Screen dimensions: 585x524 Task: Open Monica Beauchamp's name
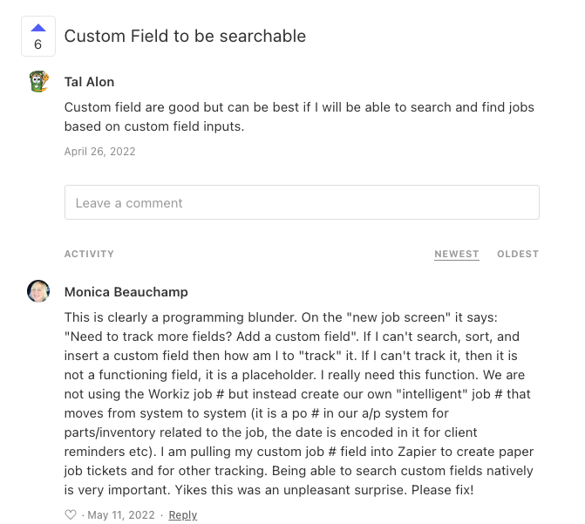[126, 292]
